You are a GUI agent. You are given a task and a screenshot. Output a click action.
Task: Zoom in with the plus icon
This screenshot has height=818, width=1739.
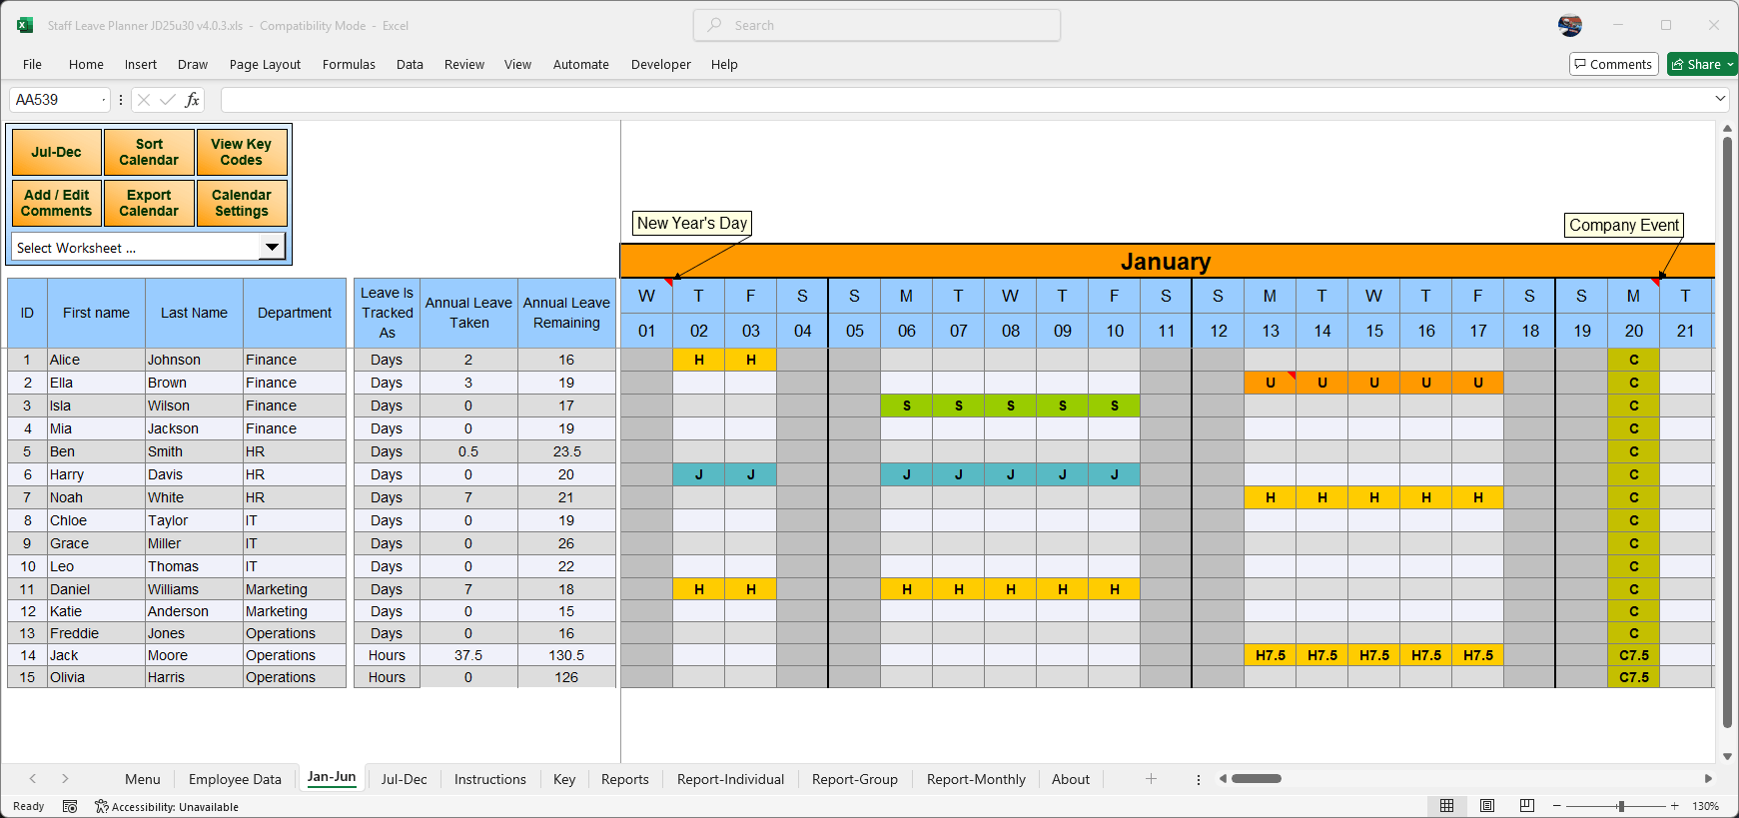tap(1675, 806)
